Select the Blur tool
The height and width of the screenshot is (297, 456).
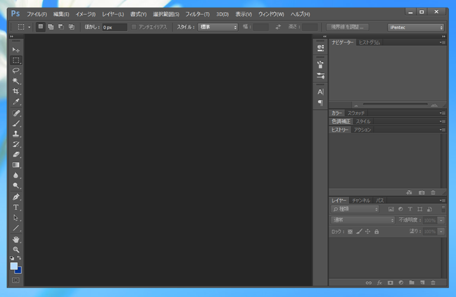(x=16, y=175)
